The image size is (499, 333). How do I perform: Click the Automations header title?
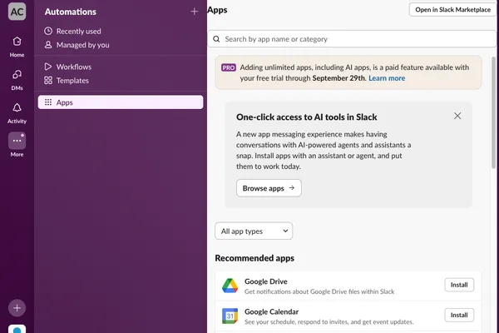pyautogui.click(x=71, y=12)
